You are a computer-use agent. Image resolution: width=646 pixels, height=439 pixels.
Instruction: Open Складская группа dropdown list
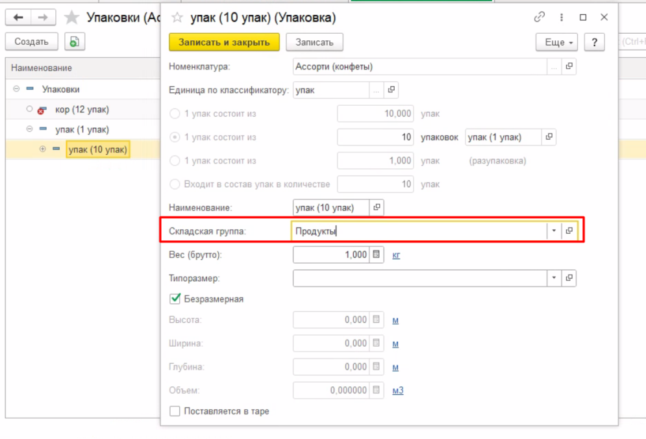(x=554, y=231)
